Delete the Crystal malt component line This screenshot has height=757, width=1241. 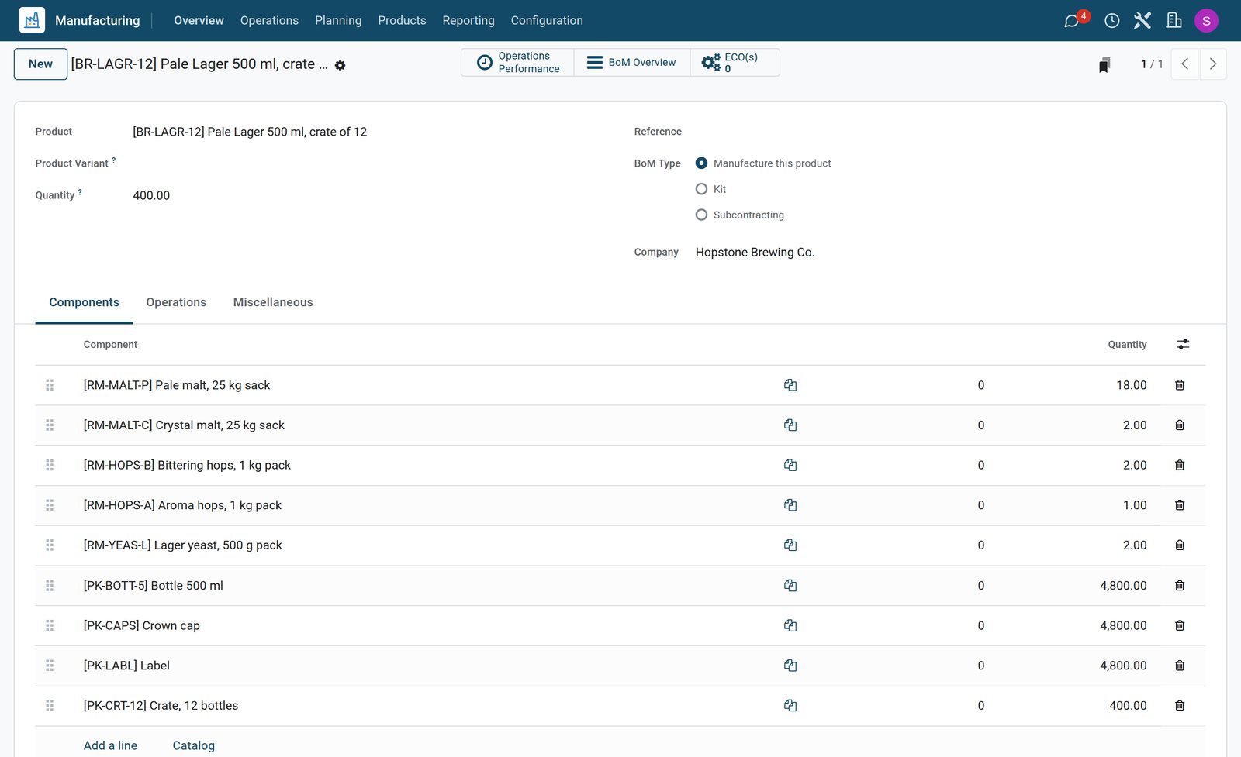pos(1180,425)
